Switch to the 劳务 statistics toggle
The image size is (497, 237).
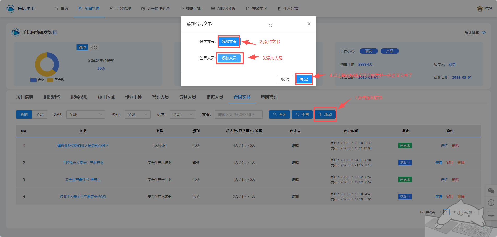tap(93, 47)
